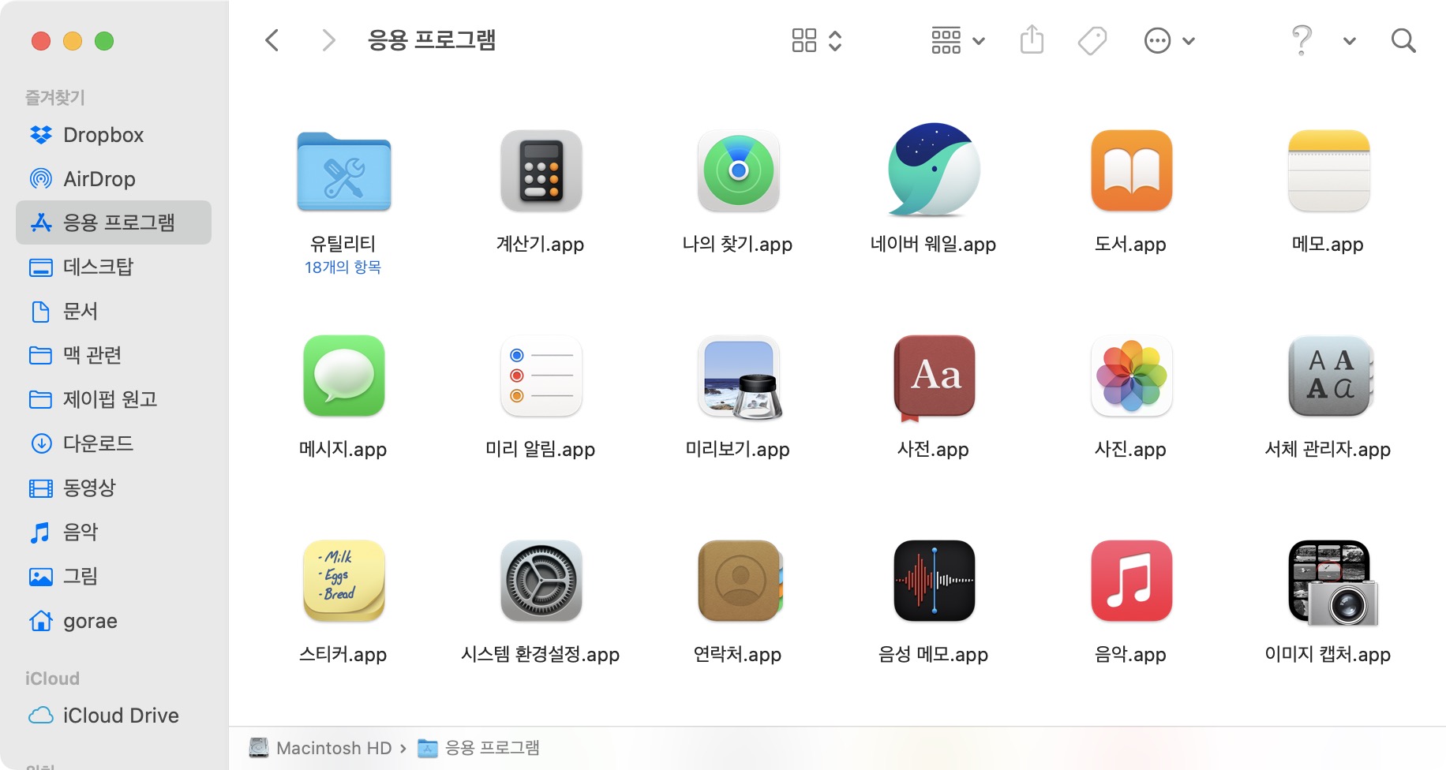The width and height of the screenshot is (1446, 770).
Task: Click the 즐겨찾기 sidebar section header
Action: (55, 97)
